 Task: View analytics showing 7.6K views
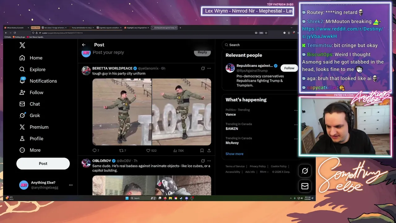179,151
